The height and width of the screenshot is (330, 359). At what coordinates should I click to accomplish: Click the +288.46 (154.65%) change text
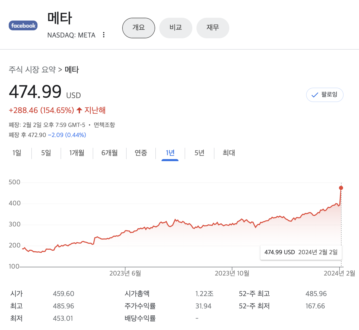[x=41, y=110]
